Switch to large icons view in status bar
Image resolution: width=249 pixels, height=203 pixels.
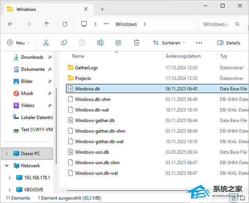pos(243,198)
